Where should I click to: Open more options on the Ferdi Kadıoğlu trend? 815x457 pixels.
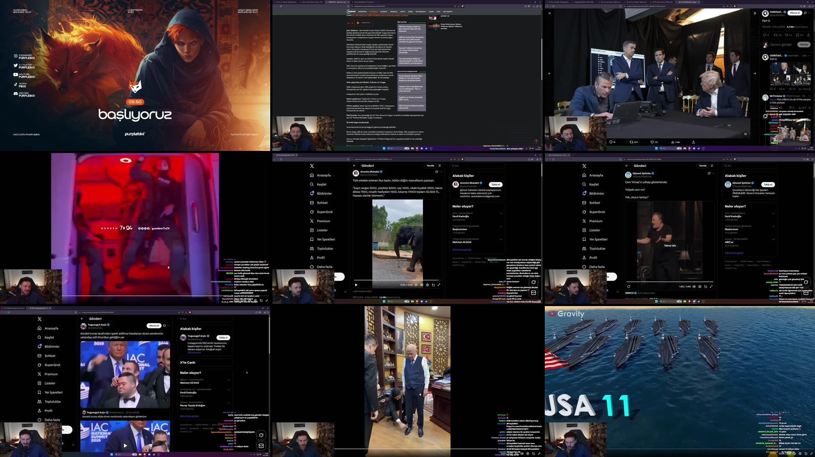tap(501, 213)
